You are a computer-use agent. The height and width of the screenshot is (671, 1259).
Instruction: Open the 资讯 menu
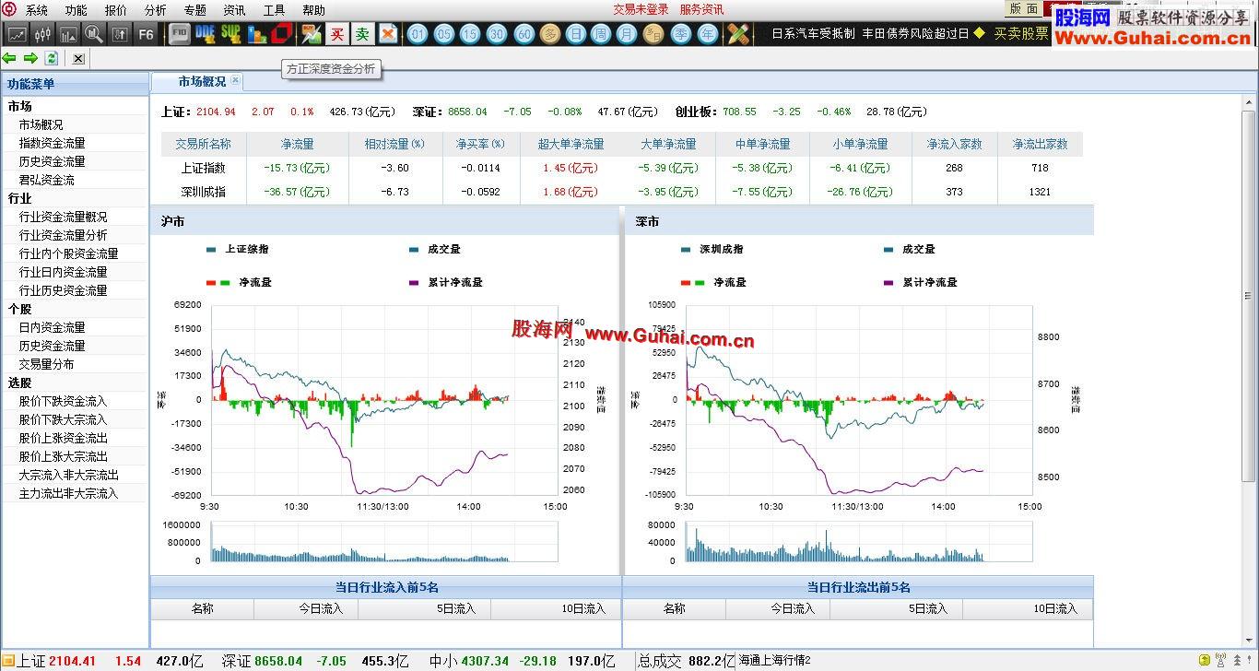235,10
